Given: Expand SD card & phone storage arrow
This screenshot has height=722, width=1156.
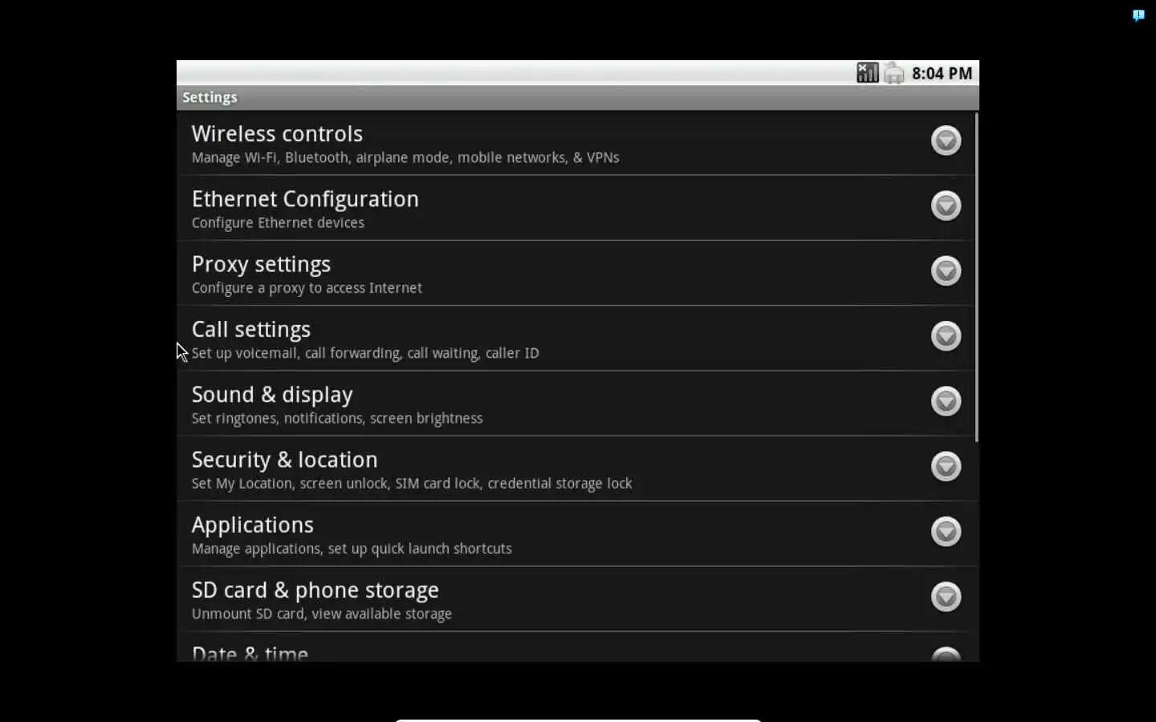Looking at the screenshot, I should click(946, 597).
